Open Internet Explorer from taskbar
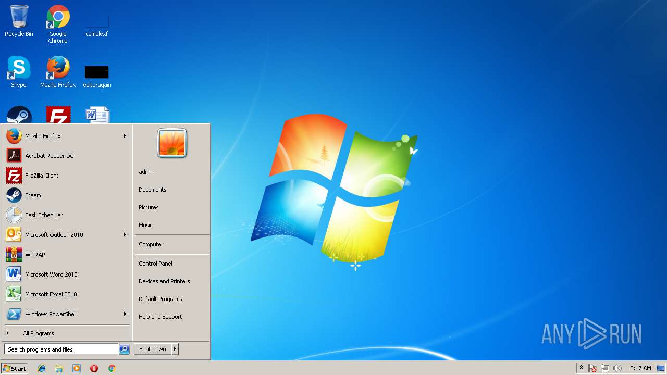The width and height of the screenshot is (667, 375). tap(42, 368)
